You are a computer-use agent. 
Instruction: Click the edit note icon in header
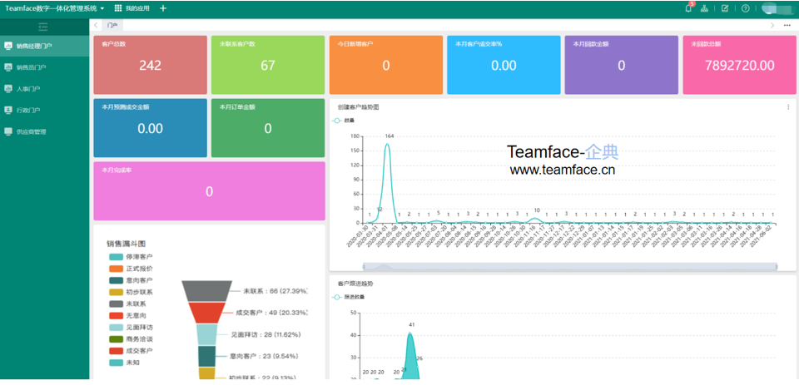[x=725, y=8]
